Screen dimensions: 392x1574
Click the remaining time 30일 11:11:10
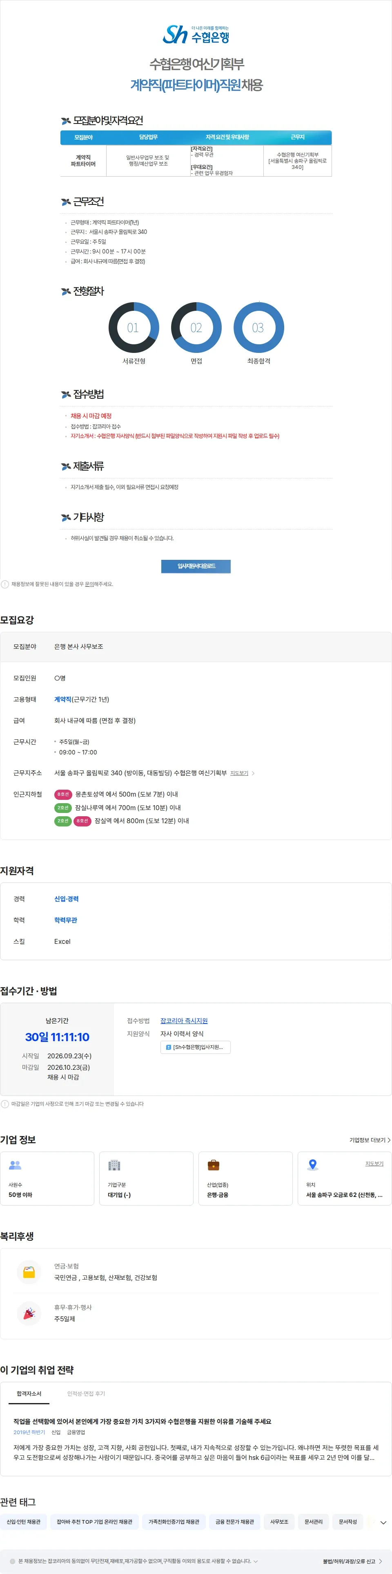pyautogui.click(x=57, y=1037)
